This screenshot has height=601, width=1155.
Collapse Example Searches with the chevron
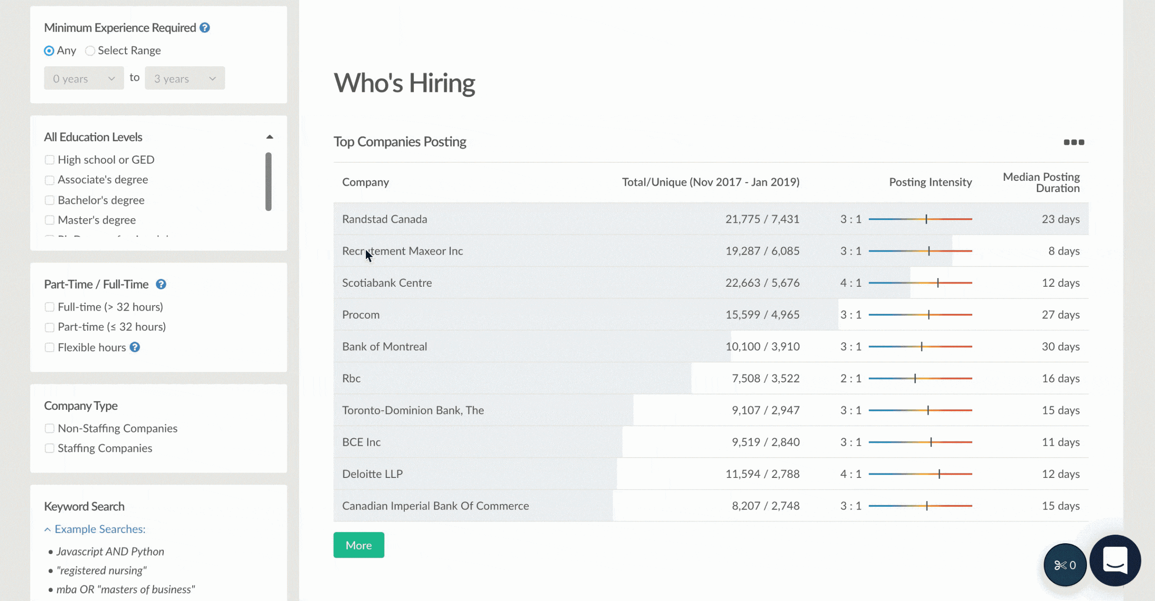(x=47, y=529)
